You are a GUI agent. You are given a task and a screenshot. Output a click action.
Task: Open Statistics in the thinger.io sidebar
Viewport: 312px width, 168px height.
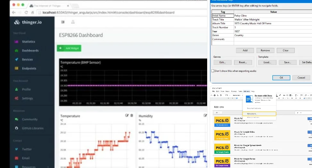(x=28, y=42)
